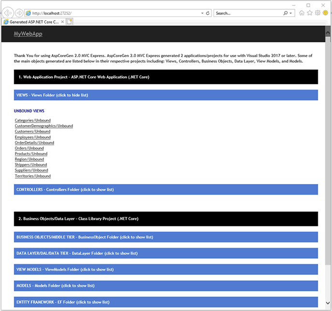Click the UNBOUND VIEWS heading
The image size is (332, 311).
[x=29, y=111]
